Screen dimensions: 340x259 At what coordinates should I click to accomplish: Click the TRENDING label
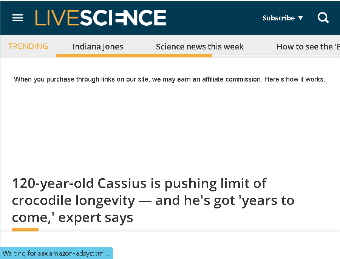pos(28,46)
